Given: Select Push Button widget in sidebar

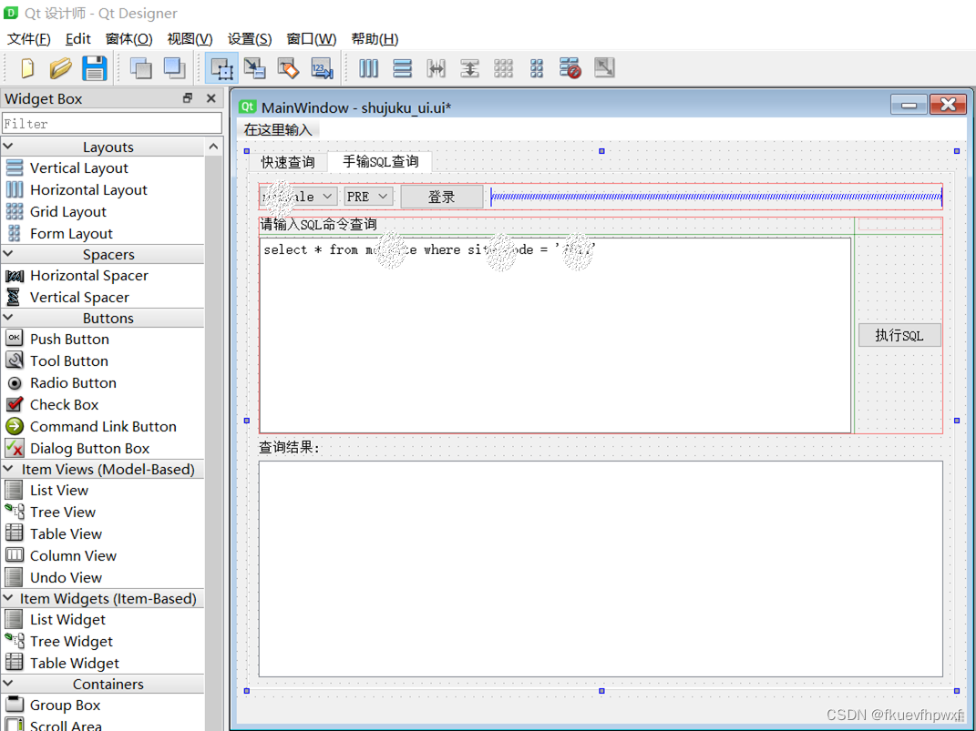Looking at the screenshot, I should click(68, 339).
